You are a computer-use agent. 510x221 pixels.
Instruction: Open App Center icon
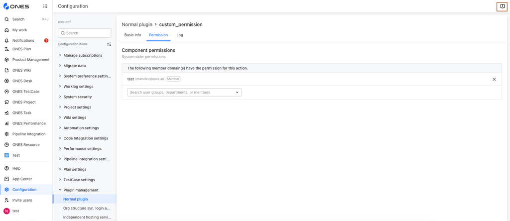tap(6, 179)
